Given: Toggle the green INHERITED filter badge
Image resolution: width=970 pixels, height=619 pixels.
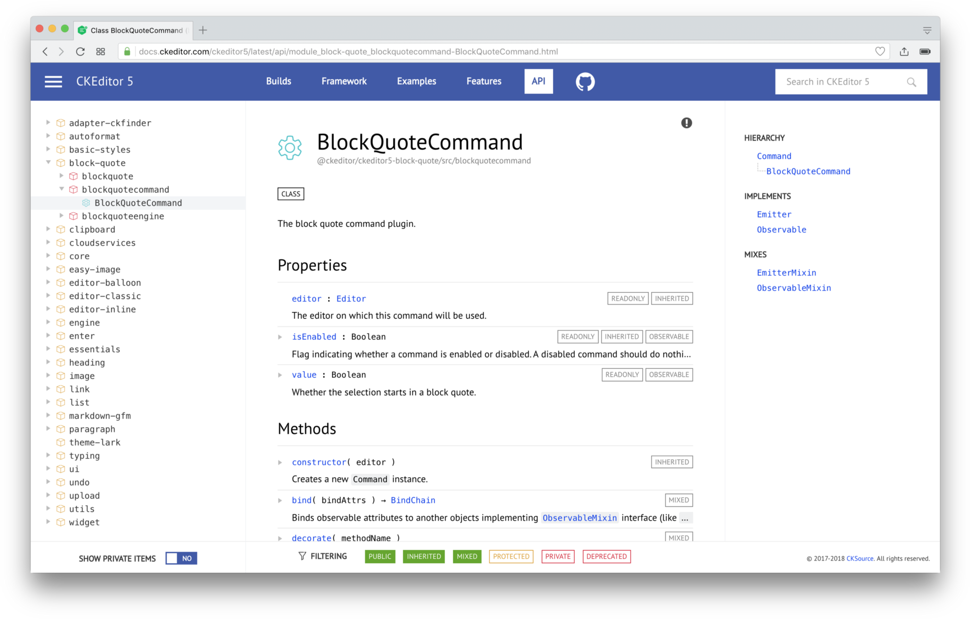Looking at the screenshot, I should coord(423,556).
